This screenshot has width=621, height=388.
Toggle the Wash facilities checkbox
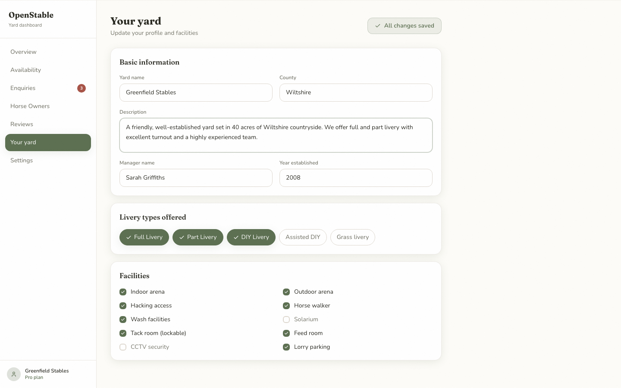click(123, 320)
